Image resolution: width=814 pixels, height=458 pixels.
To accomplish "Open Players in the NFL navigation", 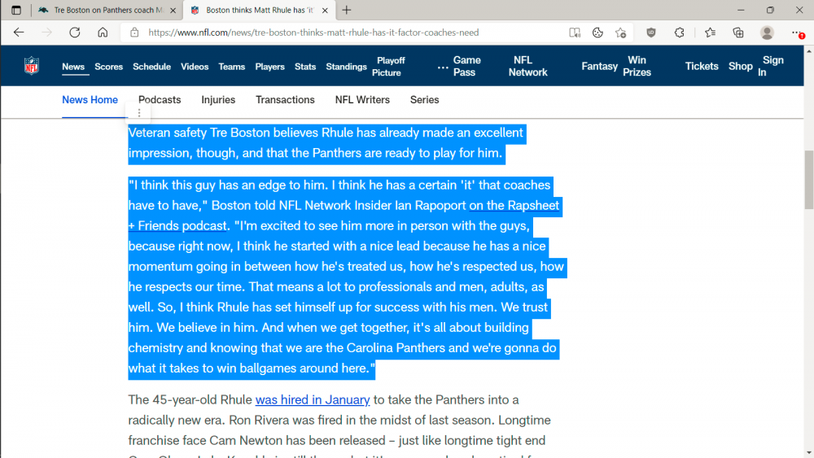I will tap(270, 67).
